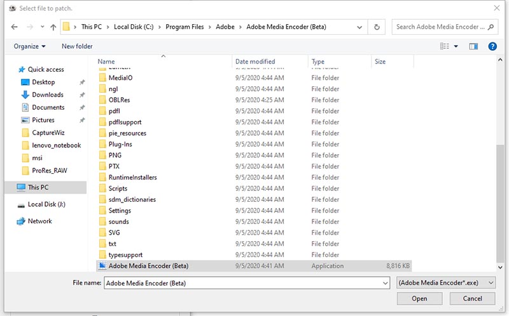Select the Plug-Ins folder icon
This screenshot has height=316, width=509.
coord(102,144)
